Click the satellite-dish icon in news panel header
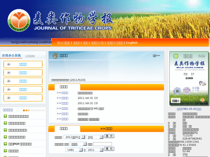This screenshot has width=210, height=157. point(56,56)
